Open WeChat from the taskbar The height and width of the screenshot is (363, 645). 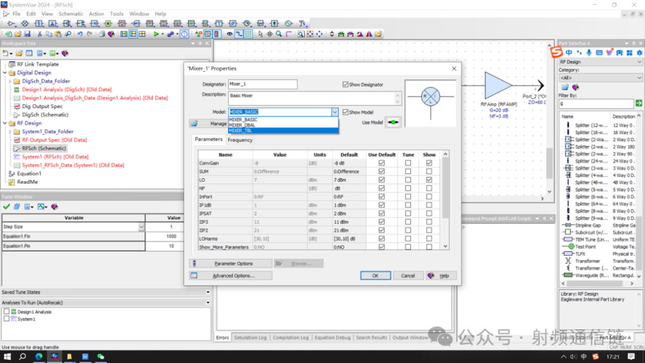[101, 357]
